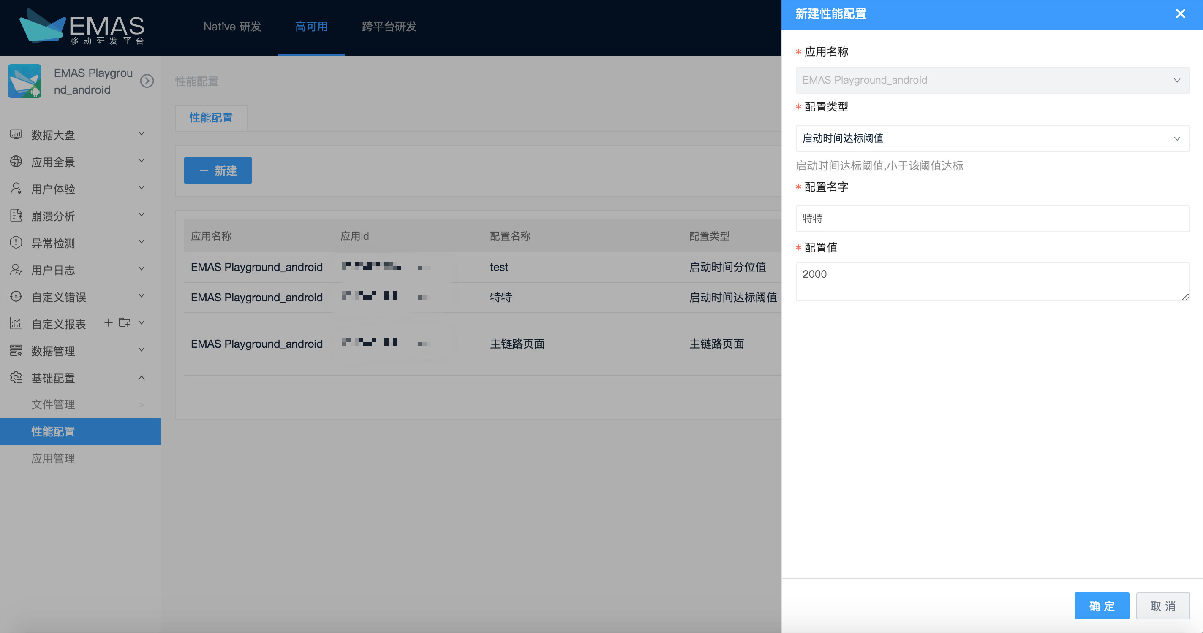Close the 新建性能配置 drawer
Screen dimensions: 1203x633
[1180, 14]
